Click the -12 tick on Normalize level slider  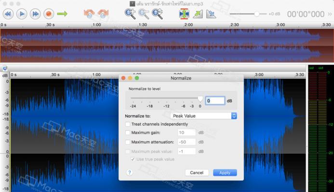[166, 106]
